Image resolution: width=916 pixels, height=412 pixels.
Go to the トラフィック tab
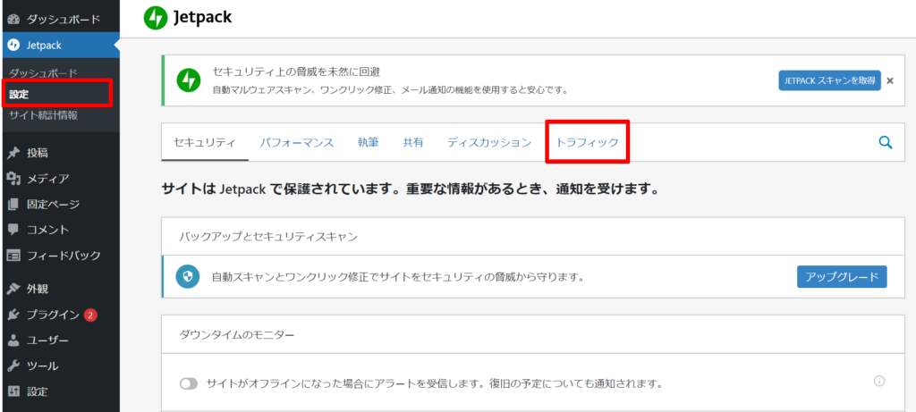pyautogui.click(x=587, y=142)
